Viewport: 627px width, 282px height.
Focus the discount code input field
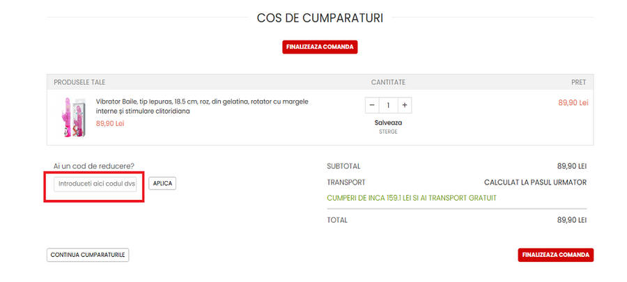point(97,183)
